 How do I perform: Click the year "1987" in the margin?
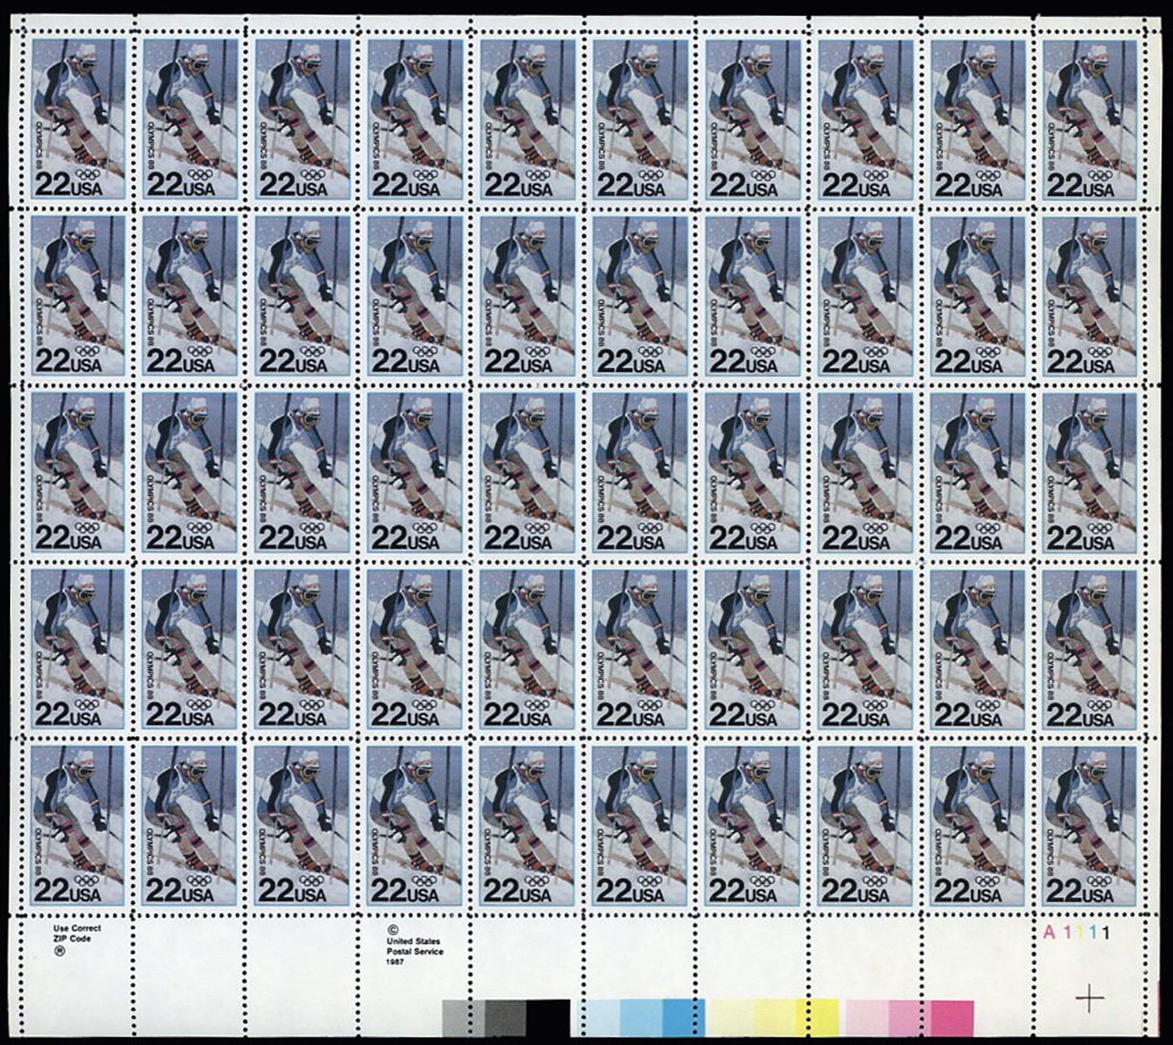(x=395, y=963)
